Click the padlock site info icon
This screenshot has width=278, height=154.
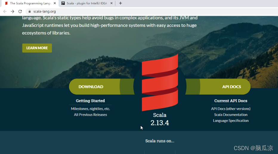[30, 11]
